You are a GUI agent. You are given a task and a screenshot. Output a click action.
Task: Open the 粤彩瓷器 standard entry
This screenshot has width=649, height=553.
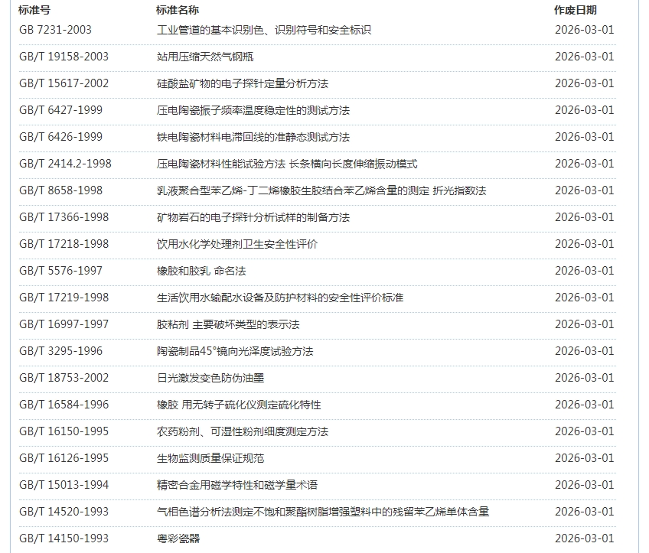pyautogui.click(x=178, y=538)
